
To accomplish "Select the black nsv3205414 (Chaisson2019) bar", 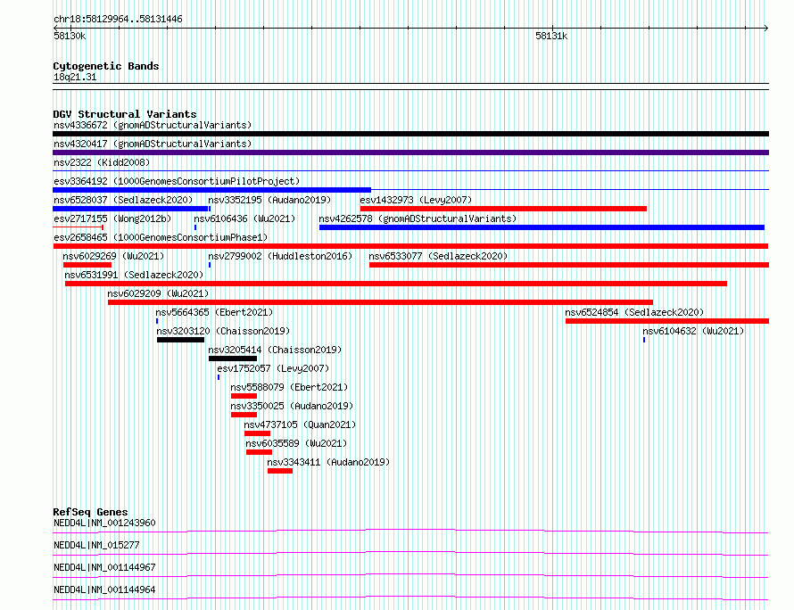I will pyautogui.click(x=233, y=359).
